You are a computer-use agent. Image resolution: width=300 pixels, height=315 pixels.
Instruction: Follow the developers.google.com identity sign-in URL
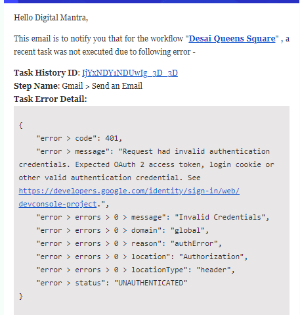coord(129,191)
